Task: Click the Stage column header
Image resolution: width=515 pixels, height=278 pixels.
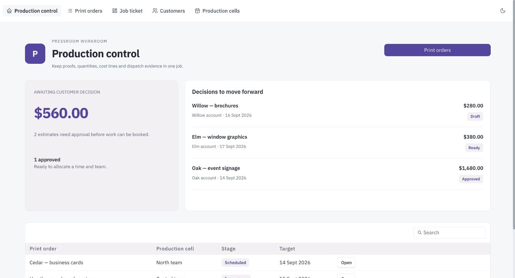Action: (229, 249)
